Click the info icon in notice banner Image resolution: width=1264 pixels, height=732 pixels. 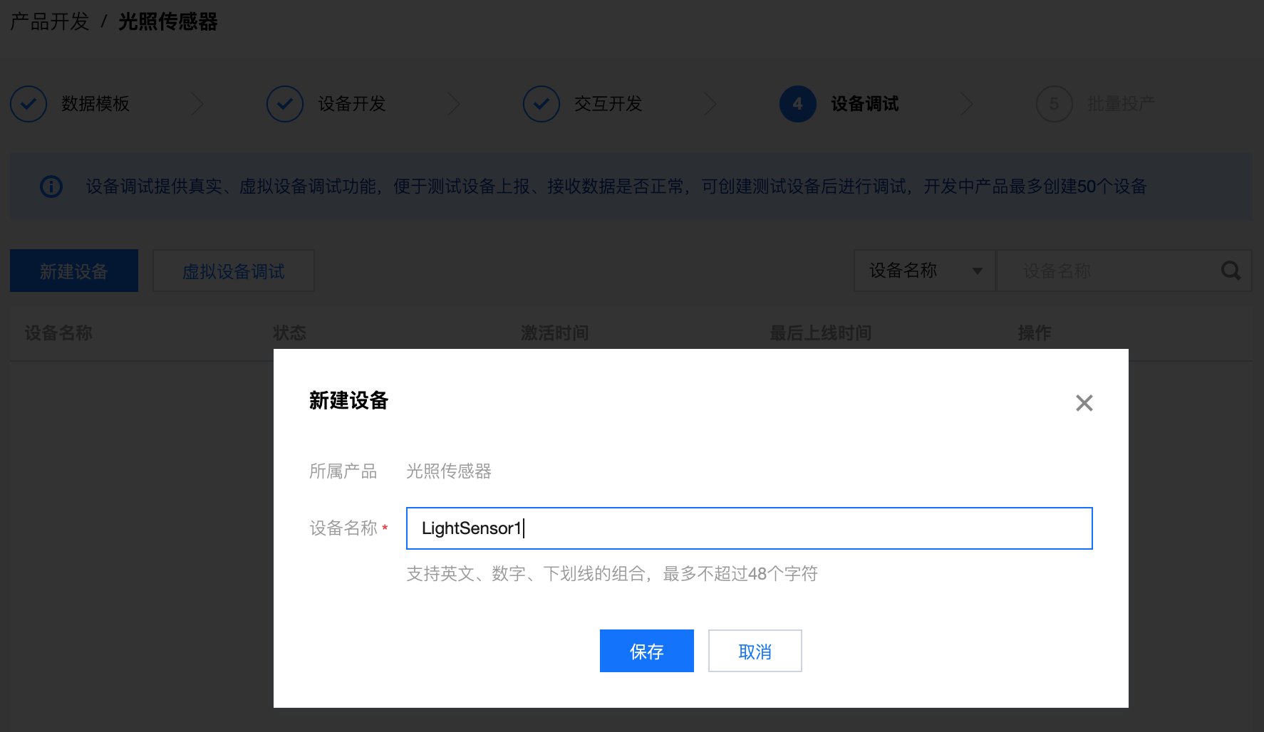51,187
